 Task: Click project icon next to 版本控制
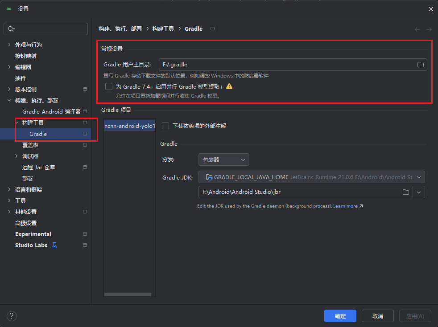point(85,89)
